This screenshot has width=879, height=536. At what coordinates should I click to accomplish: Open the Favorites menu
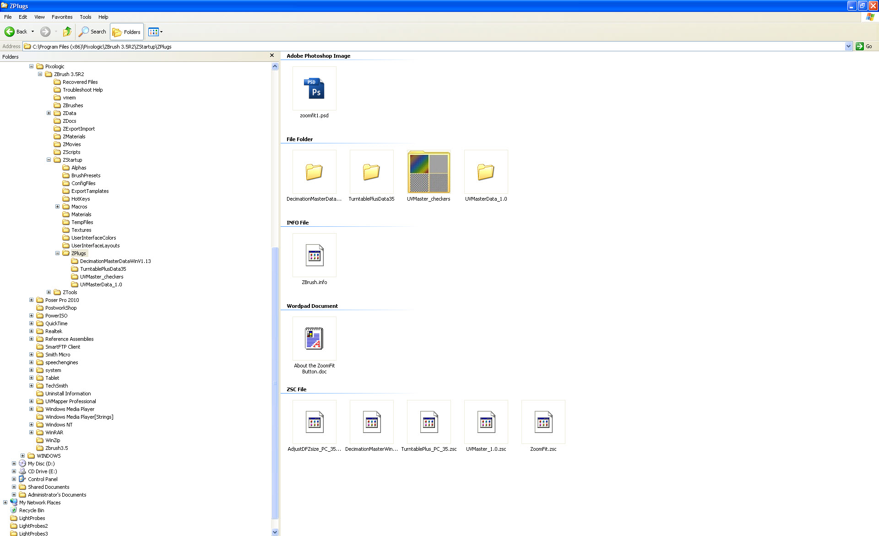tap(62, 17)
